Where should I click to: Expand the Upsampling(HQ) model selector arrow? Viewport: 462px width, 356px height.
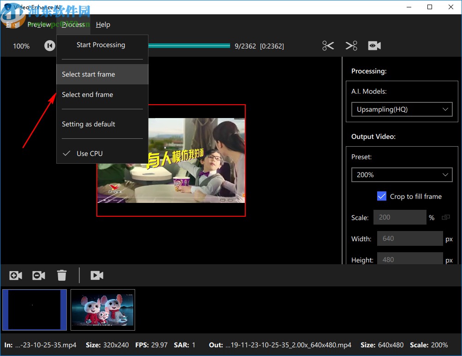pyautogui.click(x=445, y=109)
